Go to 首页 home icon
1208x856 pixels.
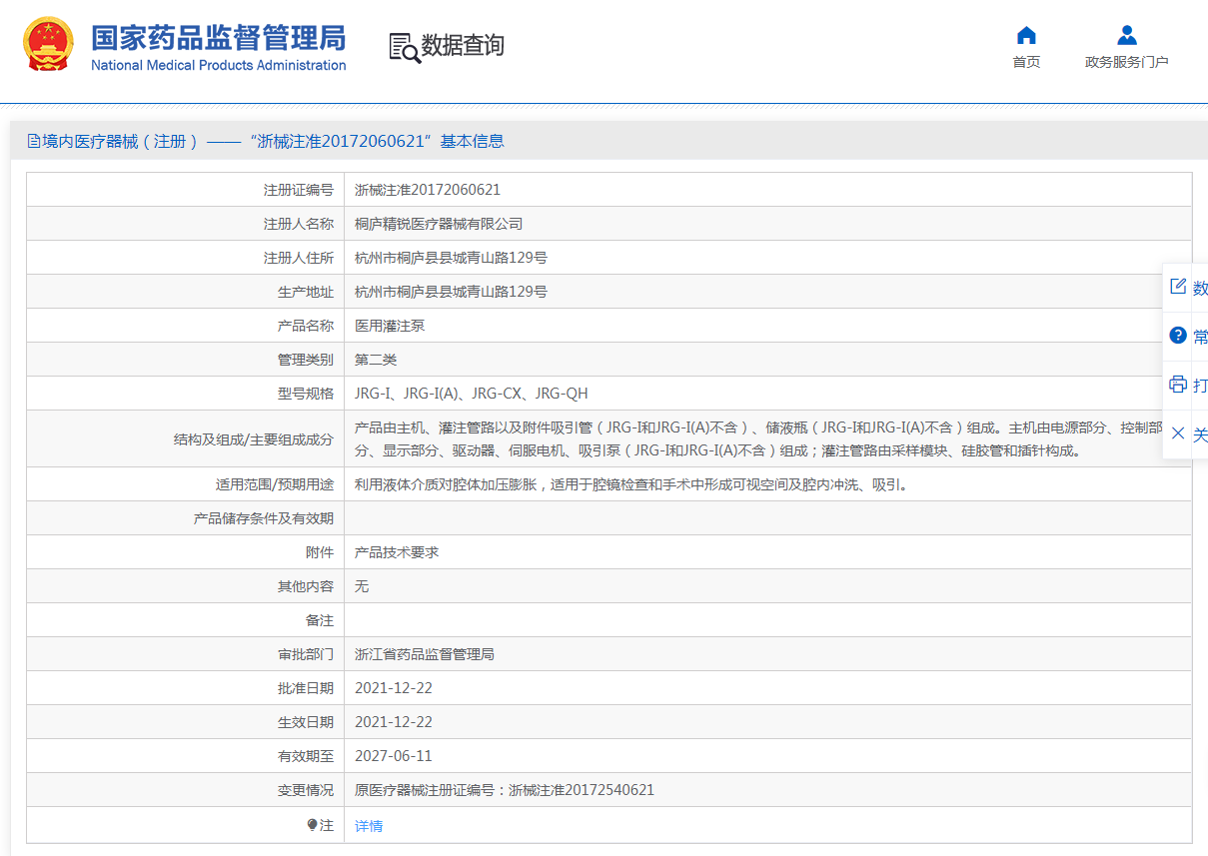[1026, 36]
